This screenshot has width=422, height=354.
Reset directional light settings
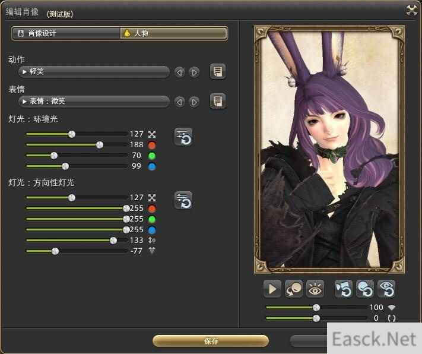tap(183, 200)
